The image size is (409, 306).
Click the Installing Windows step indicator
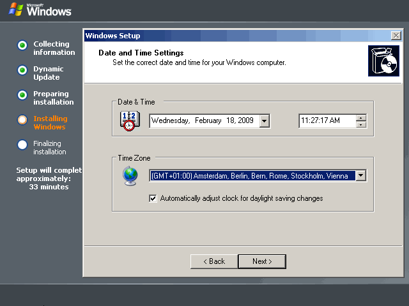[22, 120]
